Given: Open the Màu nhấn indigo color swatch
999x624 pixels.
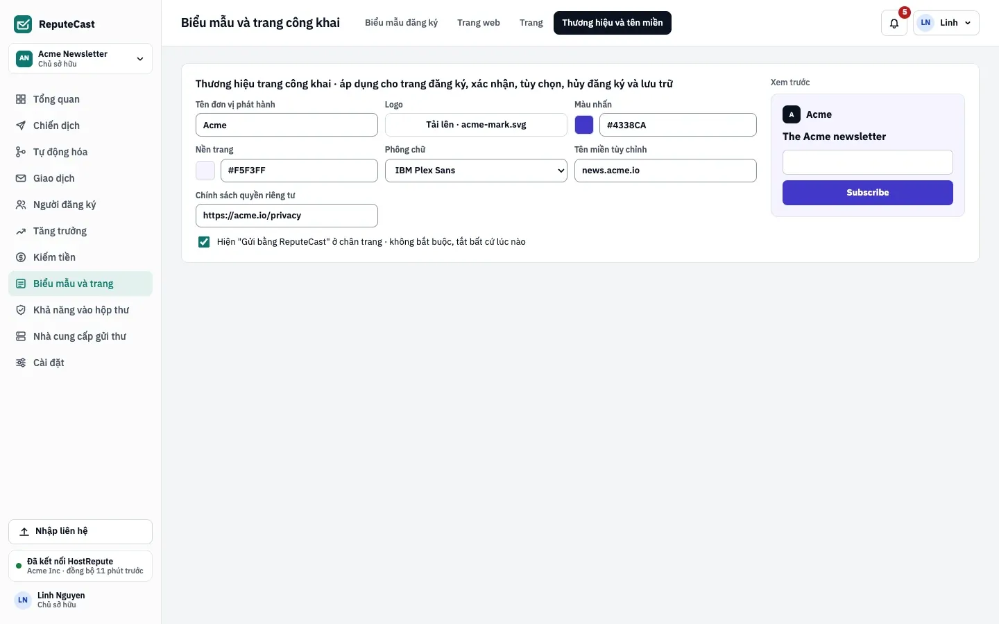Looking at the screenshot, I should [x=584, y=125].
